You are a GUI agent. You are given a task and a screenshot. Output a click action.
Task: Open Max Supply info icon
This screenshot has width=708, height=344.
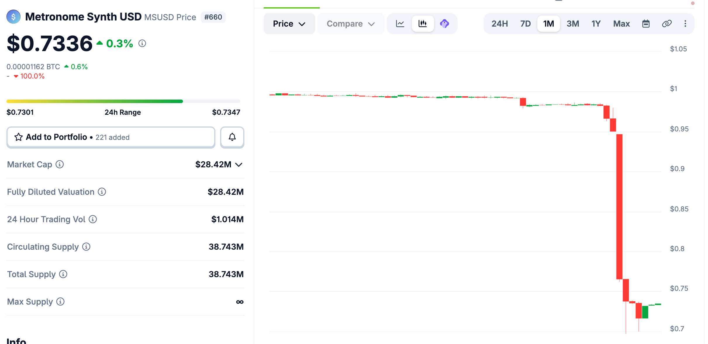click(61, 302)
